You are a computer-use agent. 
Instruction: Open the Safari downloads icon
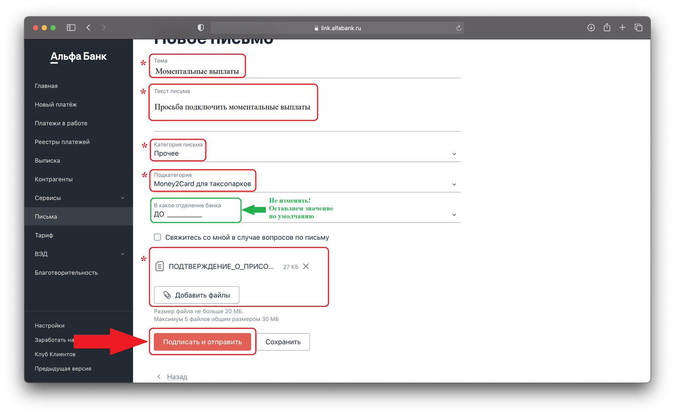pyautogui.click(x=591, y=28)
